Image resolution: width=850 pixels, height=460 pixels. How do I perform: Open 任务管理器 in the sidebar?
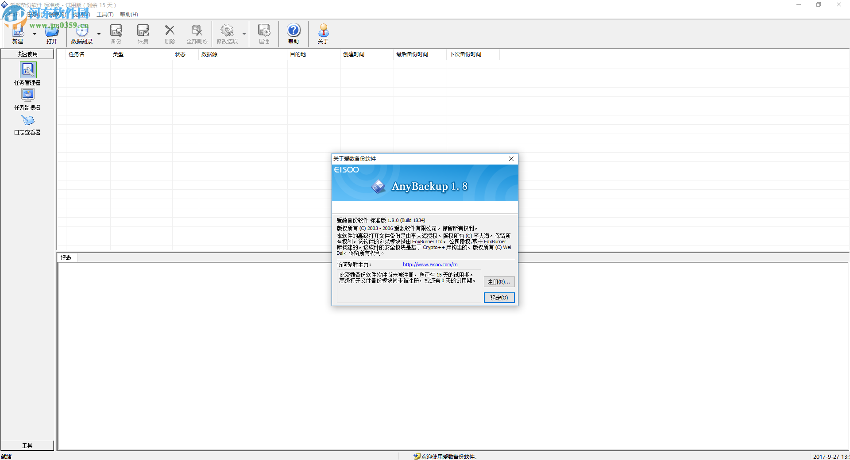point(27,74)
